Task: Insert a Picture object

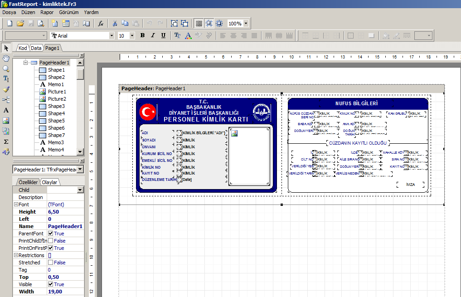Action: 6,121
